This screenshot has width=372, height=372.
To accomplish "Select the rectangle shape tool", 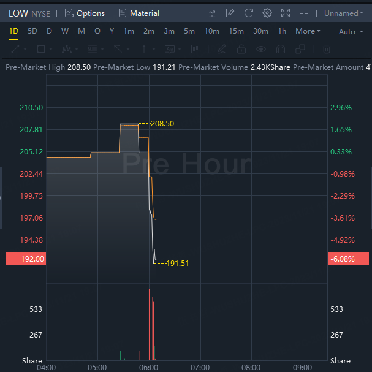I will coord(41,50).
